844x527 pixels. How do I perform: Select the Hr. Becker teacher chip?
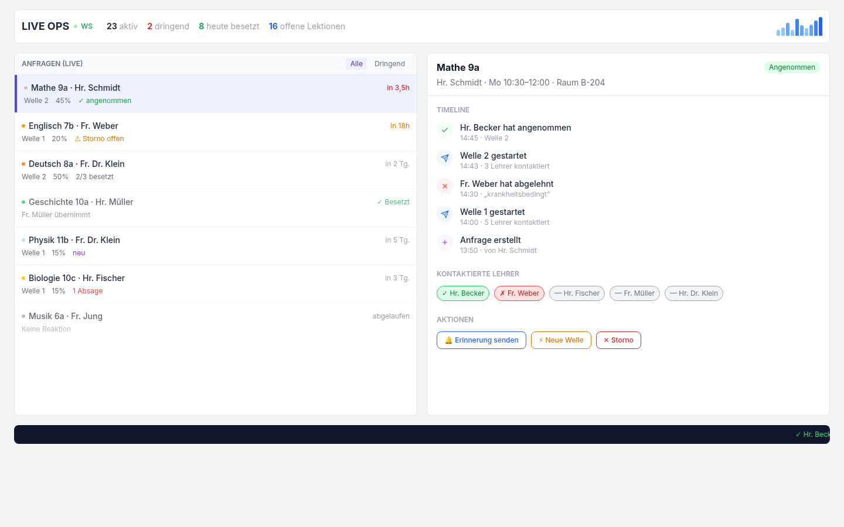coord(463,293)
